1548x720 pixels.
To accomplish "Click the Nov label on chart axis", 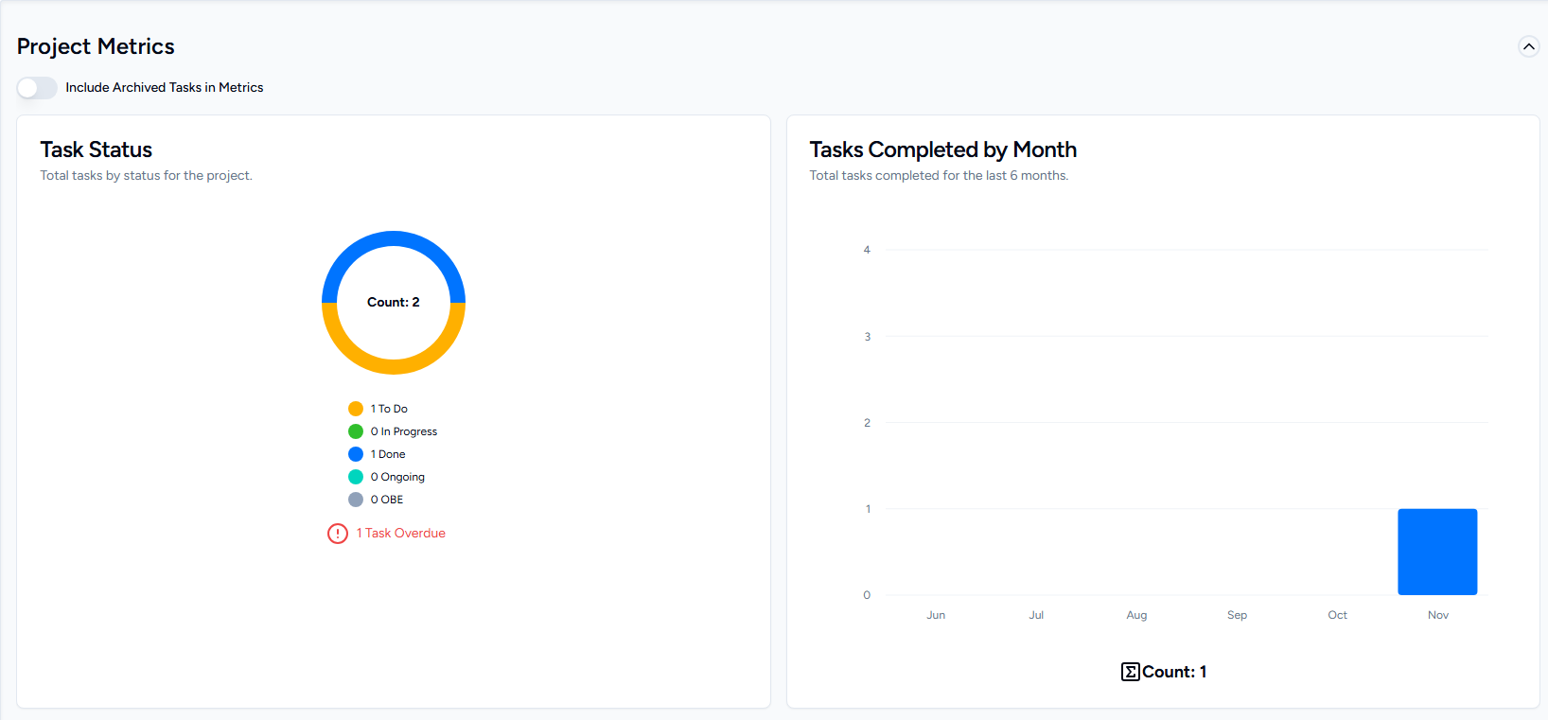I will pyautogui.click(x=1437, y=615).
